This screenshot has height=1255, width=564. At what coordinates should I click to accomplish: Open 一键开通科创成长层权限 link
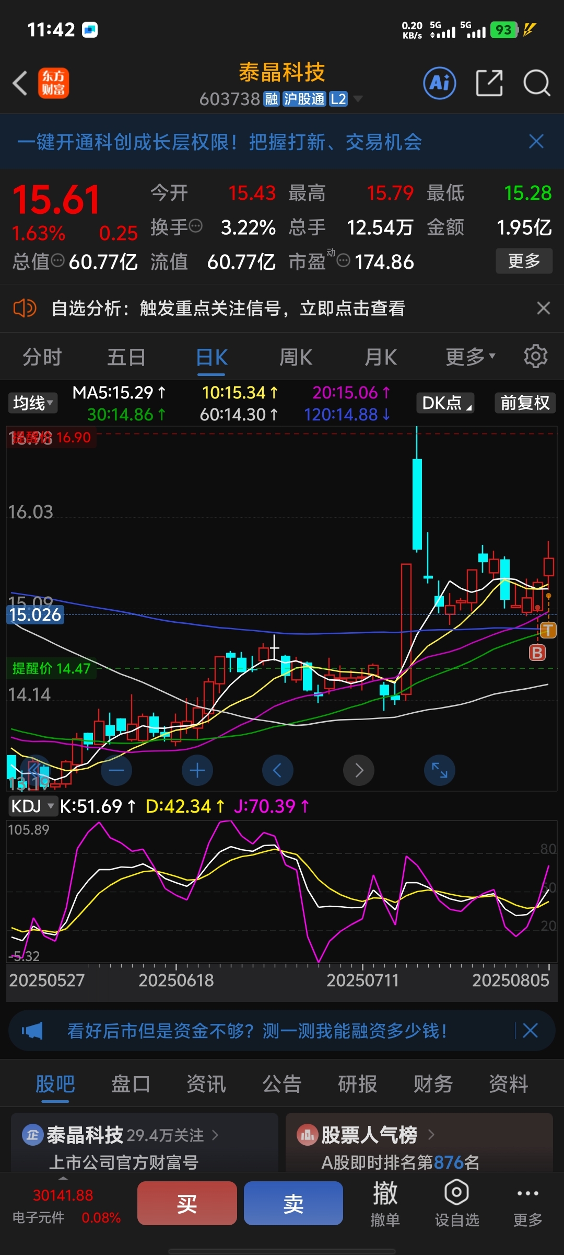coord(219,142)
